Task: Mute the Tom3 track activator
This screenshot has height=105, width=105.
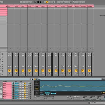Action: coord(16,71)
